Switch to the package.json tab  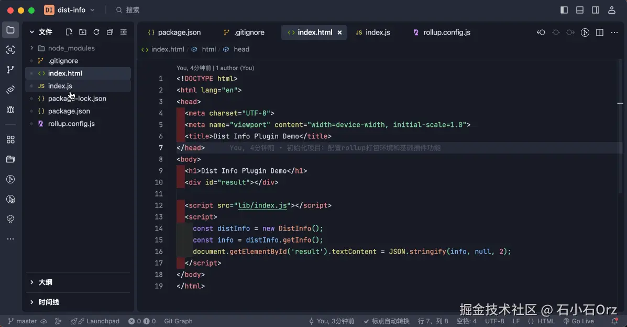click(x=174, y=32)
